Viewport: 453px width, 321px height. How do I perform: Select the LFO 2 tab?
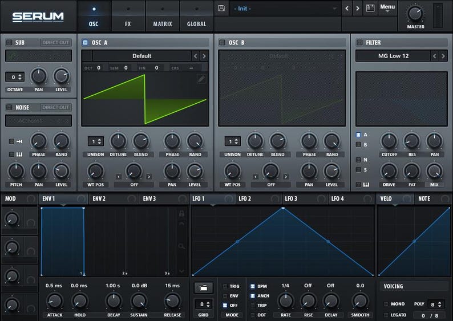pyautogui.click(x=259, y=198)
